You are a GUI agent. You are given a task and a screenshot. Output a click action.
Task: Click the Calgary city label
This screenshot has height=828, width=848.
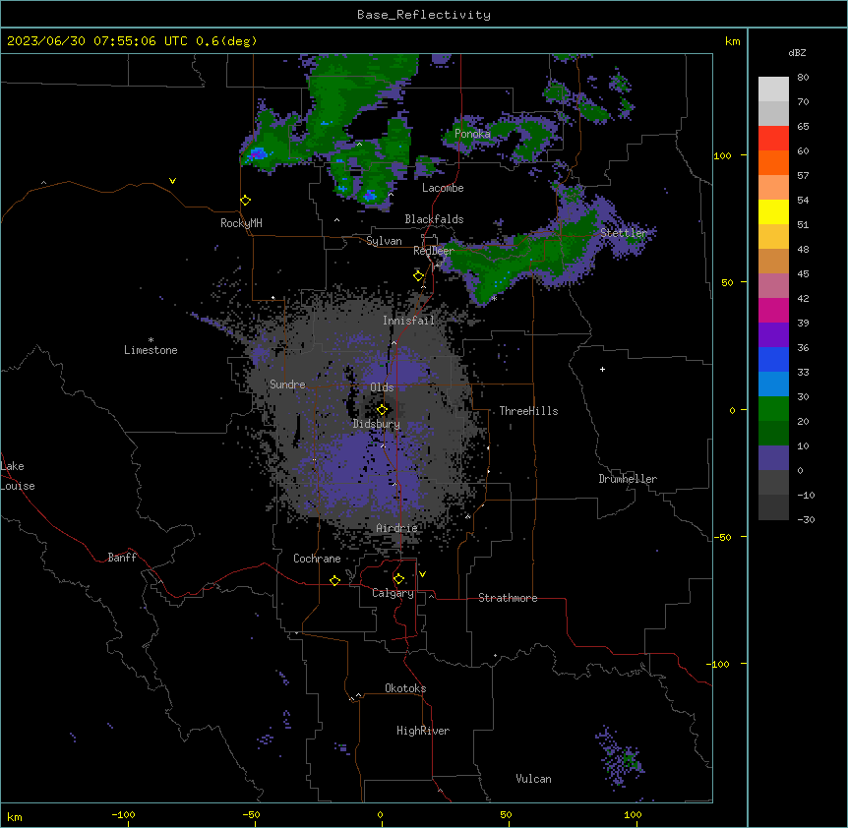[393, 593]
